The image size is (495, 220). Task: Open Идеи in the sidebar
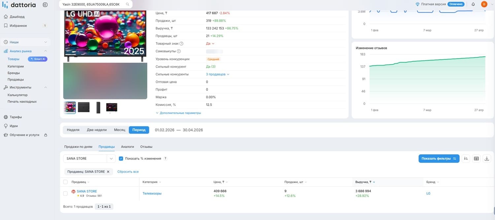point(14,126)
